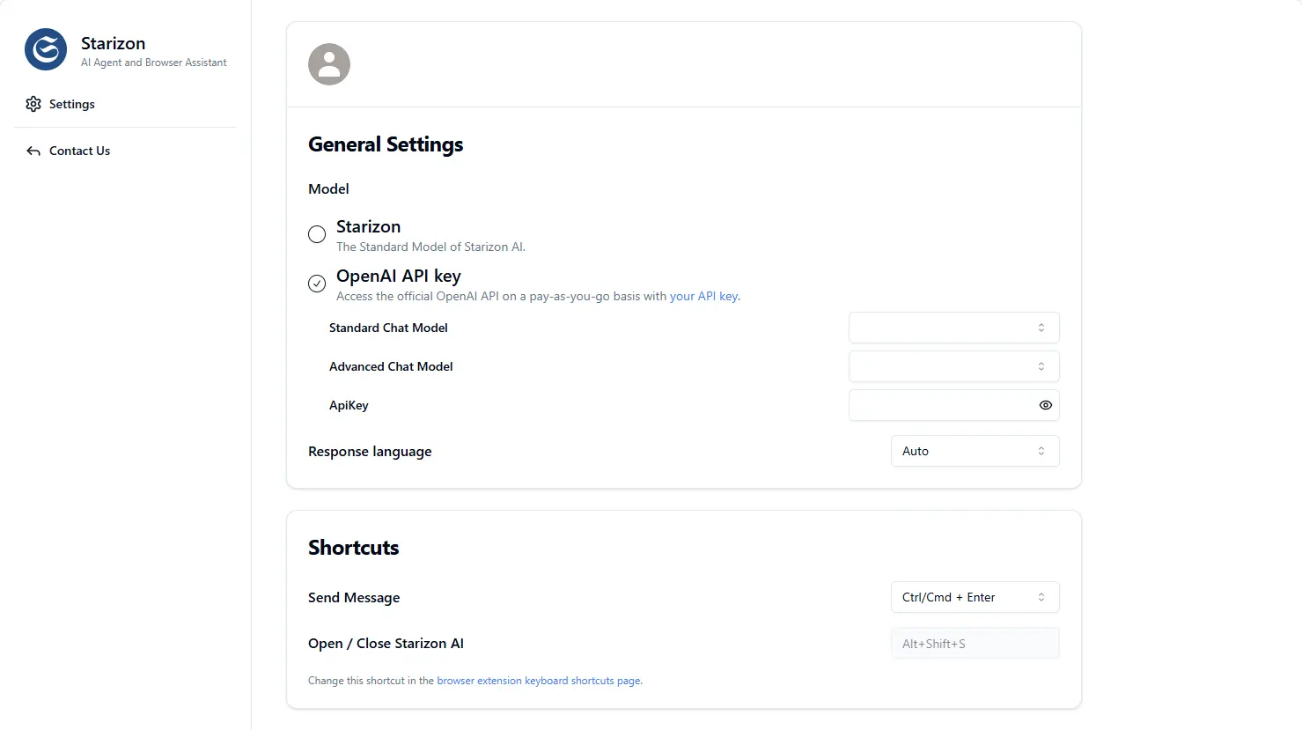Select the Starizon model radio button
The height and width of the screenshot is (730, 1302).
pyautogui.click(x=317, y=234)
